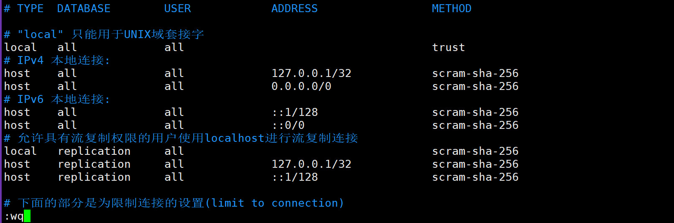The width and height of the screenshot is (674, 223).
Task: Click the green block cursor
Action: tap(27, 216)
